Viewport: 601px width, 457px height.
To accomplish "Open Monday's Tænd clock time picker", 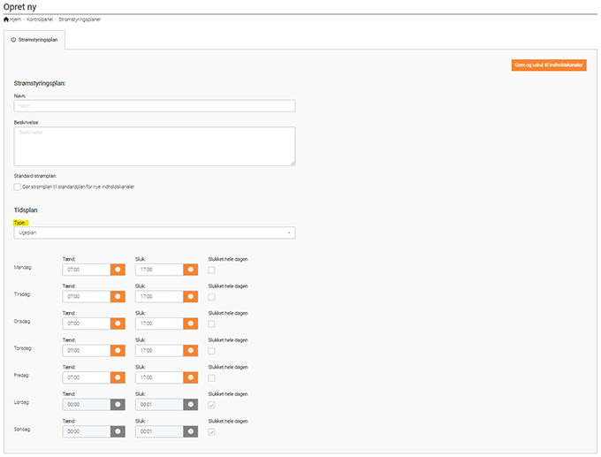I will pyautogui.click(x=118, y=269).
